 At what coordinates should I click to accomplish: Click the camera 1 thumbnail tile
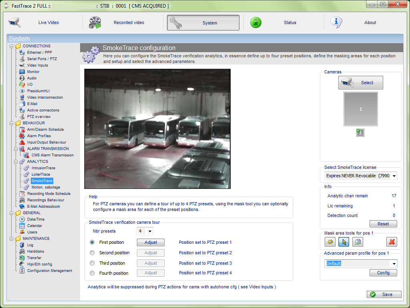pos(360,109)
